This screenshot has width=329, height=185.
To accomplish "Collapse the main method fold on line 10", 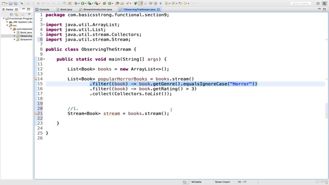I will coord(44,59).
